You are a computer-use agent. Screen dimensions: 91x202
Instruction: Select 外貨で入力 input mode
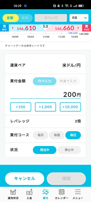[68, 81]
